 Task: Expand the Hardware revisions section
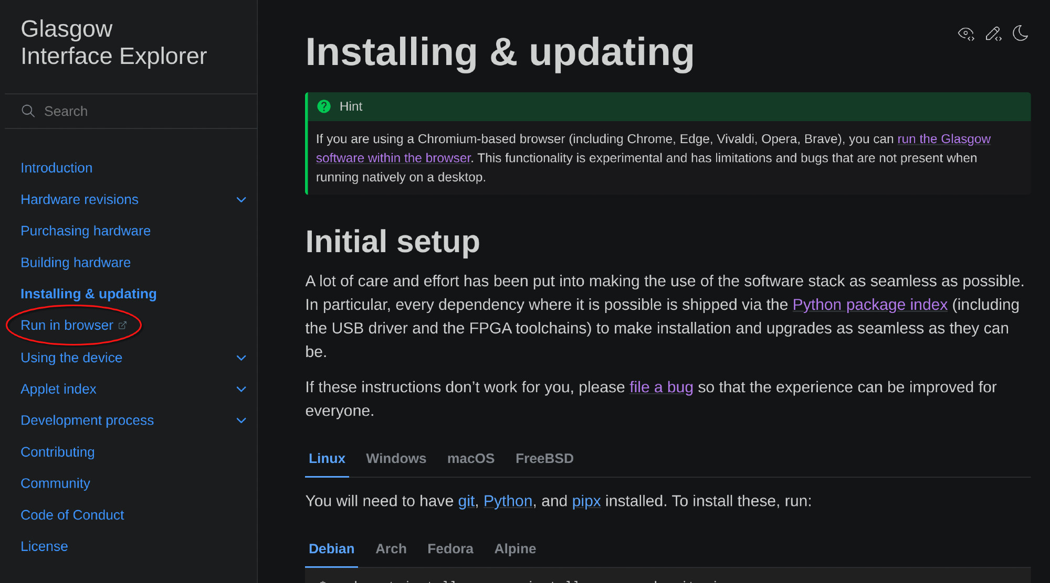(241, 200)
